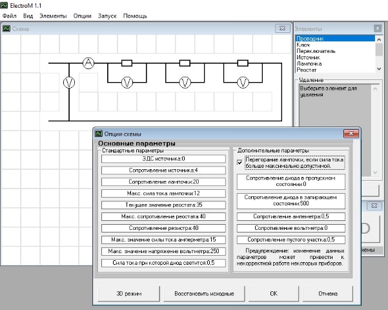Screen dimensions: 388x310
Task: Open the Опции menu in the menu bar
Action: pos(82,15)
